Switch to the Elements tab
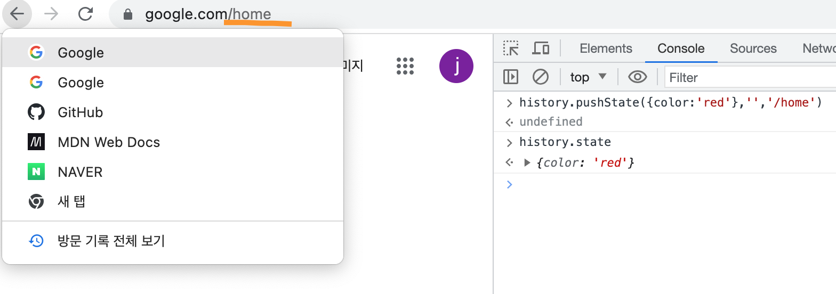 [x=606, y=48]
